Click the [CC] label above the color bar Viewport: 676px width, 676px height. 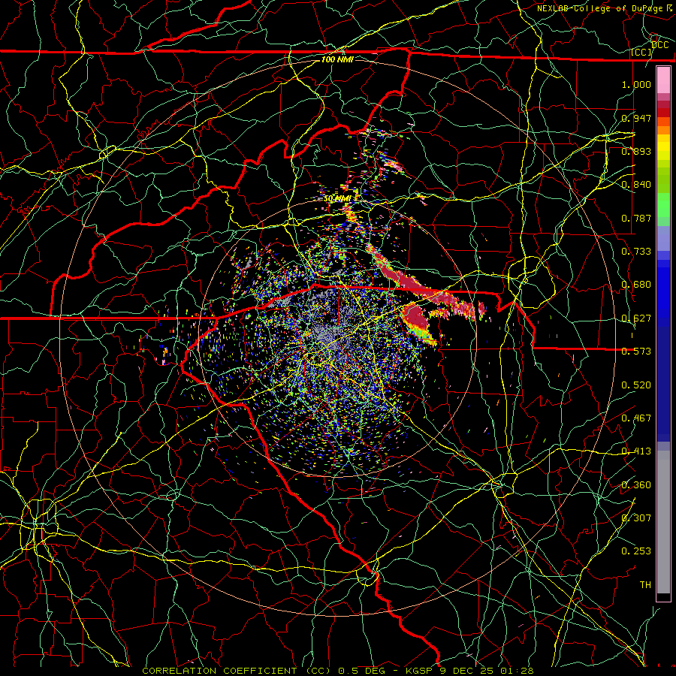click(641, 52)
